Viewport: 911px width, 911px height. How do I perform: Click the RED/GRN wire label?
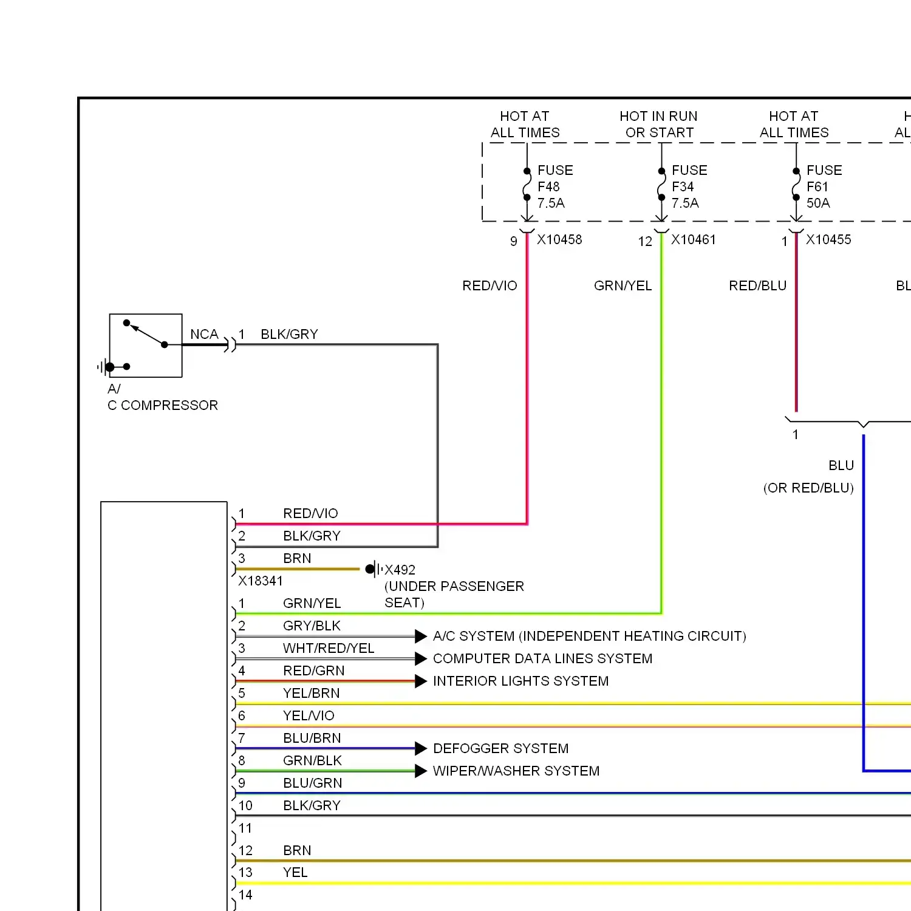313,670
